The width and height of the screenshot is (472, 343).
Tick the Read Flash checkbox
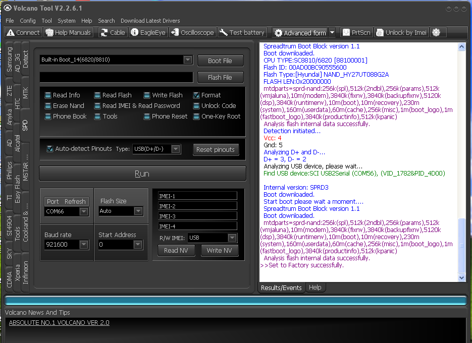(97, 95)
